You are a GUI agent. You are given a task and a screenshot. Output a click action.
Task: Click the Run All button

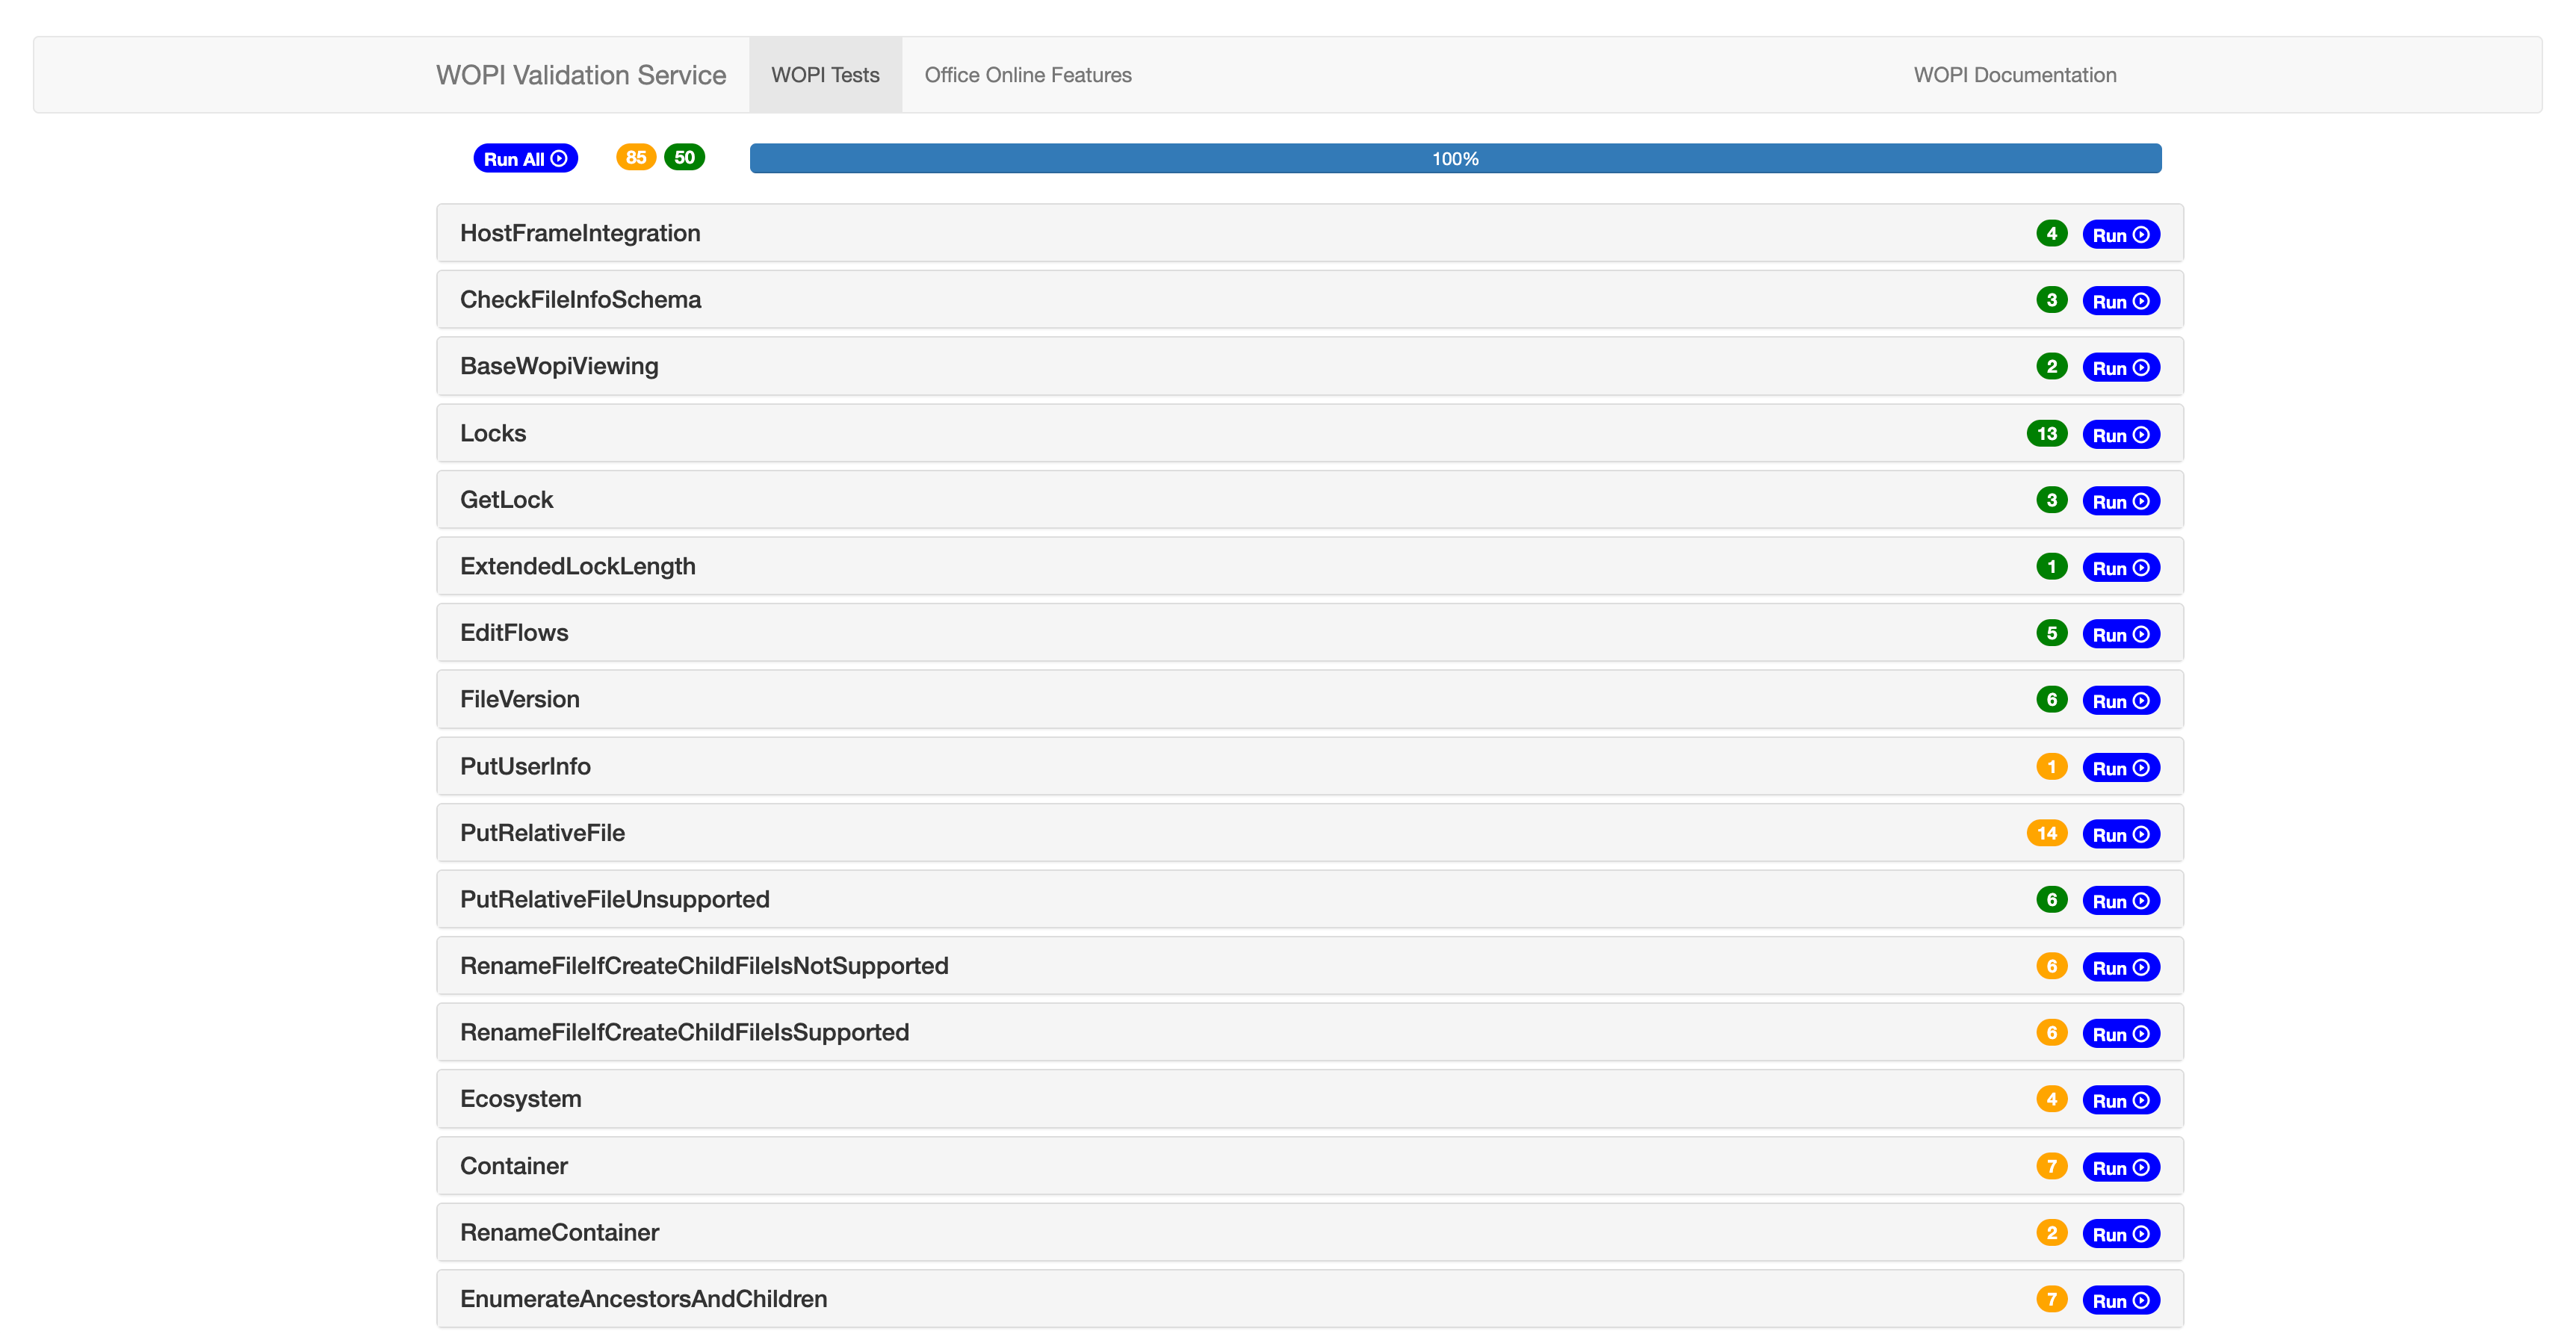[525, 158]
